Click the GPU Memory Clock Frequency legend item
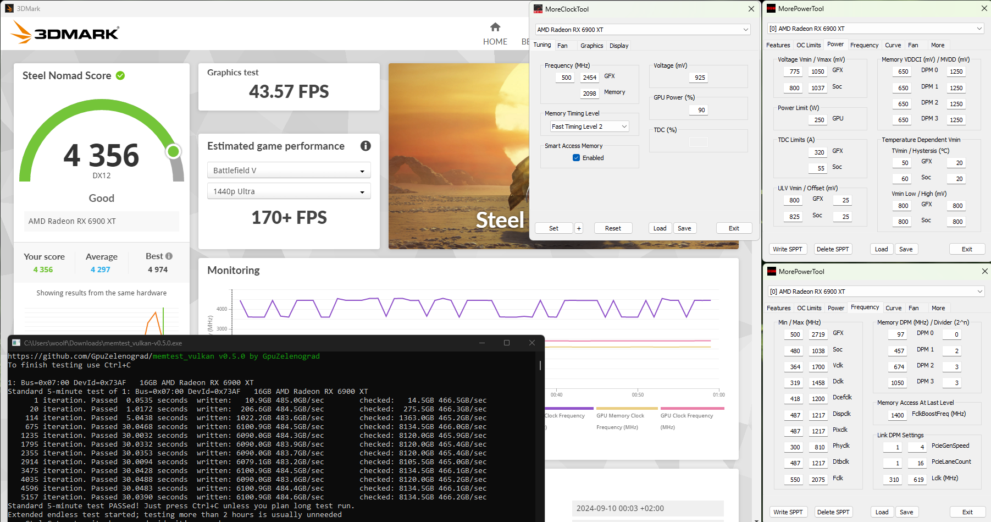The width and height of the screenshot is (991, 522). point(627,418)
